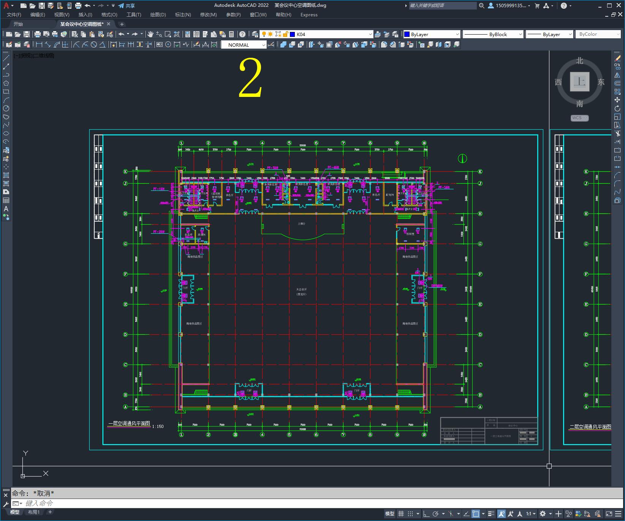Open the 视图(V) menu
The width and height of the screenshot is (625, 521).
(x=62, y=15)
